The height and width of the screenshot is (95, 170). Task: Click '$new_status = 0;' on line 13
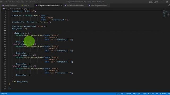pos(19,29)
